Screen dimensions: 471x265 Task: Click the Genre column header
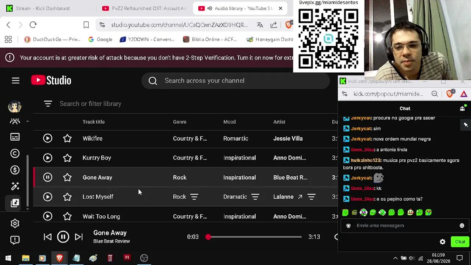pos(180,122)
